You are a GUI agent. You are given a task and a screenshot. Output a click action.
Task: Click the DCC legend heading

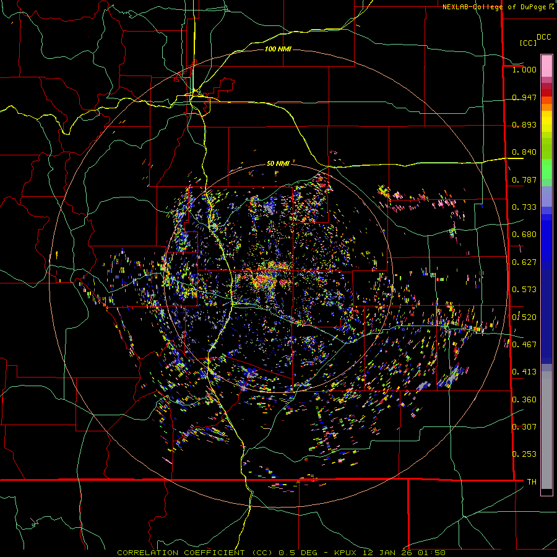(543, 37)
